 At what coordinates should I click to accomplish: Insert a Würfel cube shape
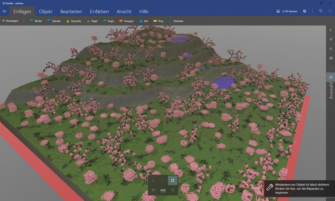coord(36,21)
